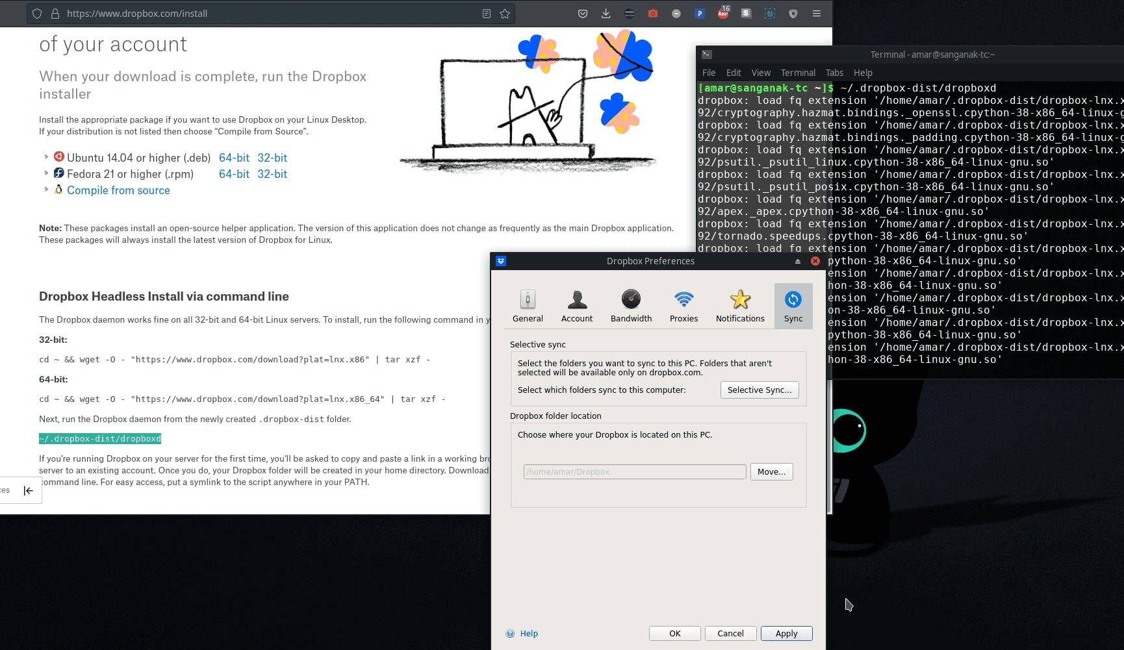
Task: Shade the Dropbox Preferences window with the arrow
Action: [798, 261]
